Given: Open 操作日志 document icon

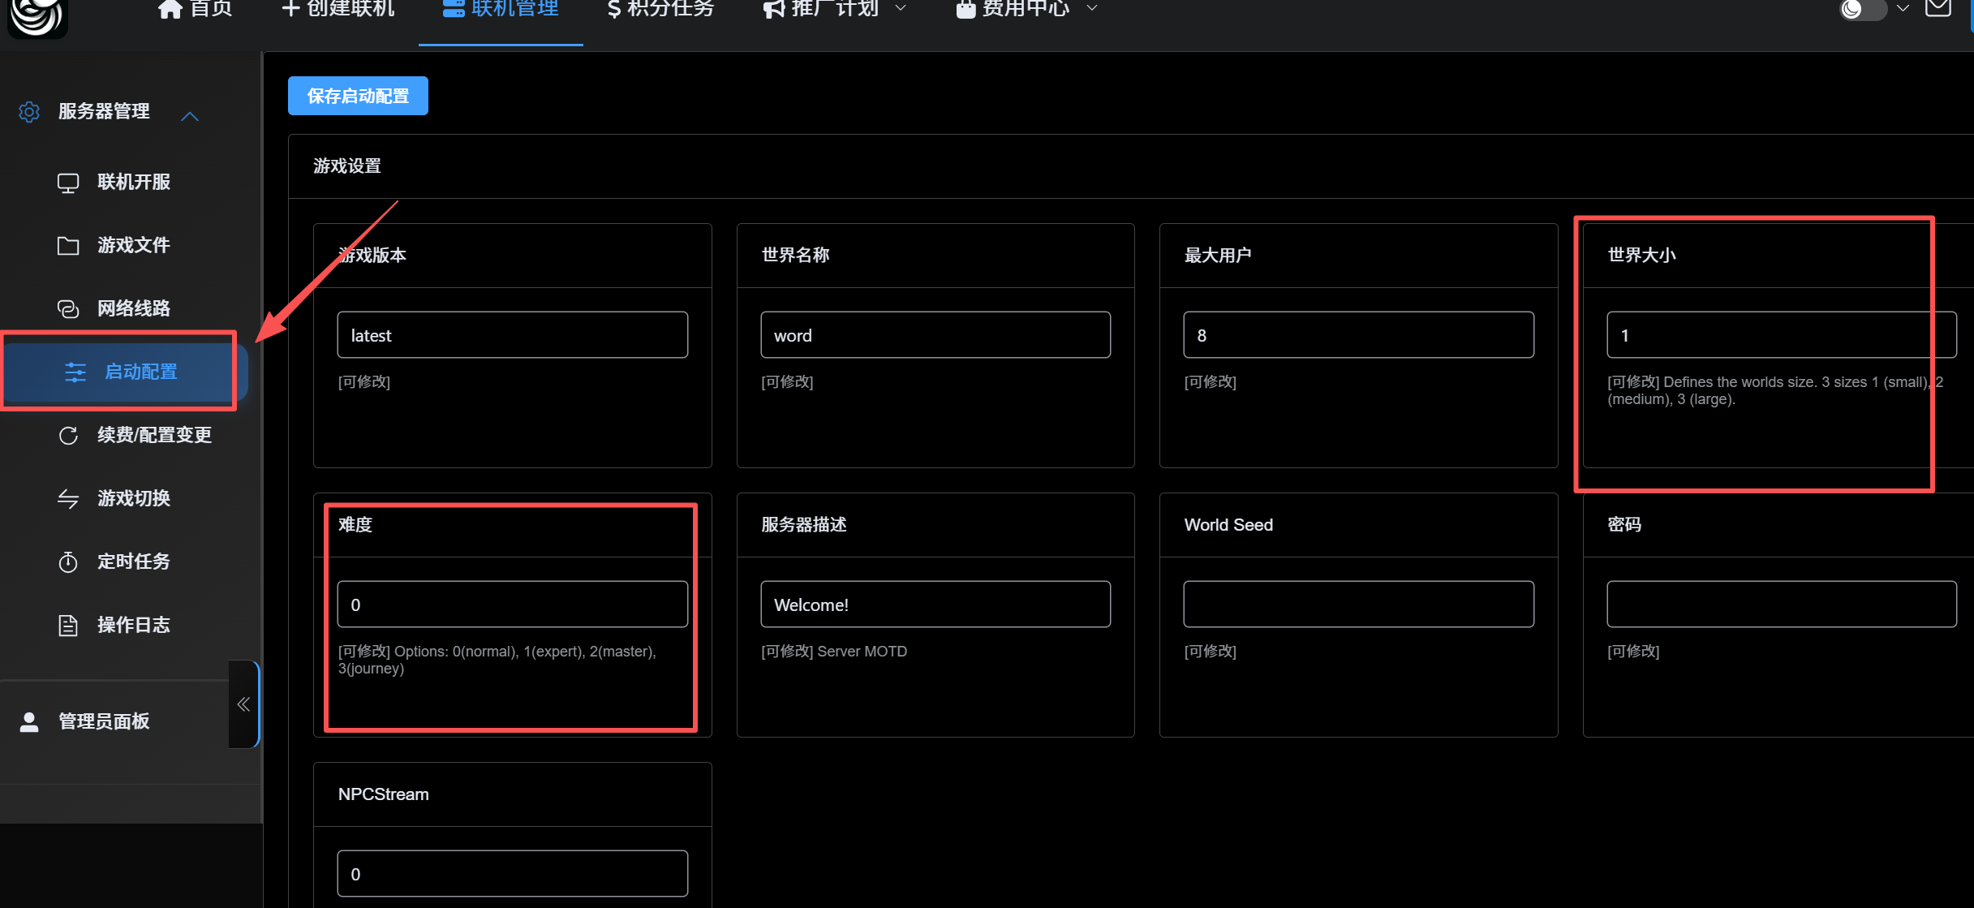Looking at the screenshot, I should [x=68, y=626].
